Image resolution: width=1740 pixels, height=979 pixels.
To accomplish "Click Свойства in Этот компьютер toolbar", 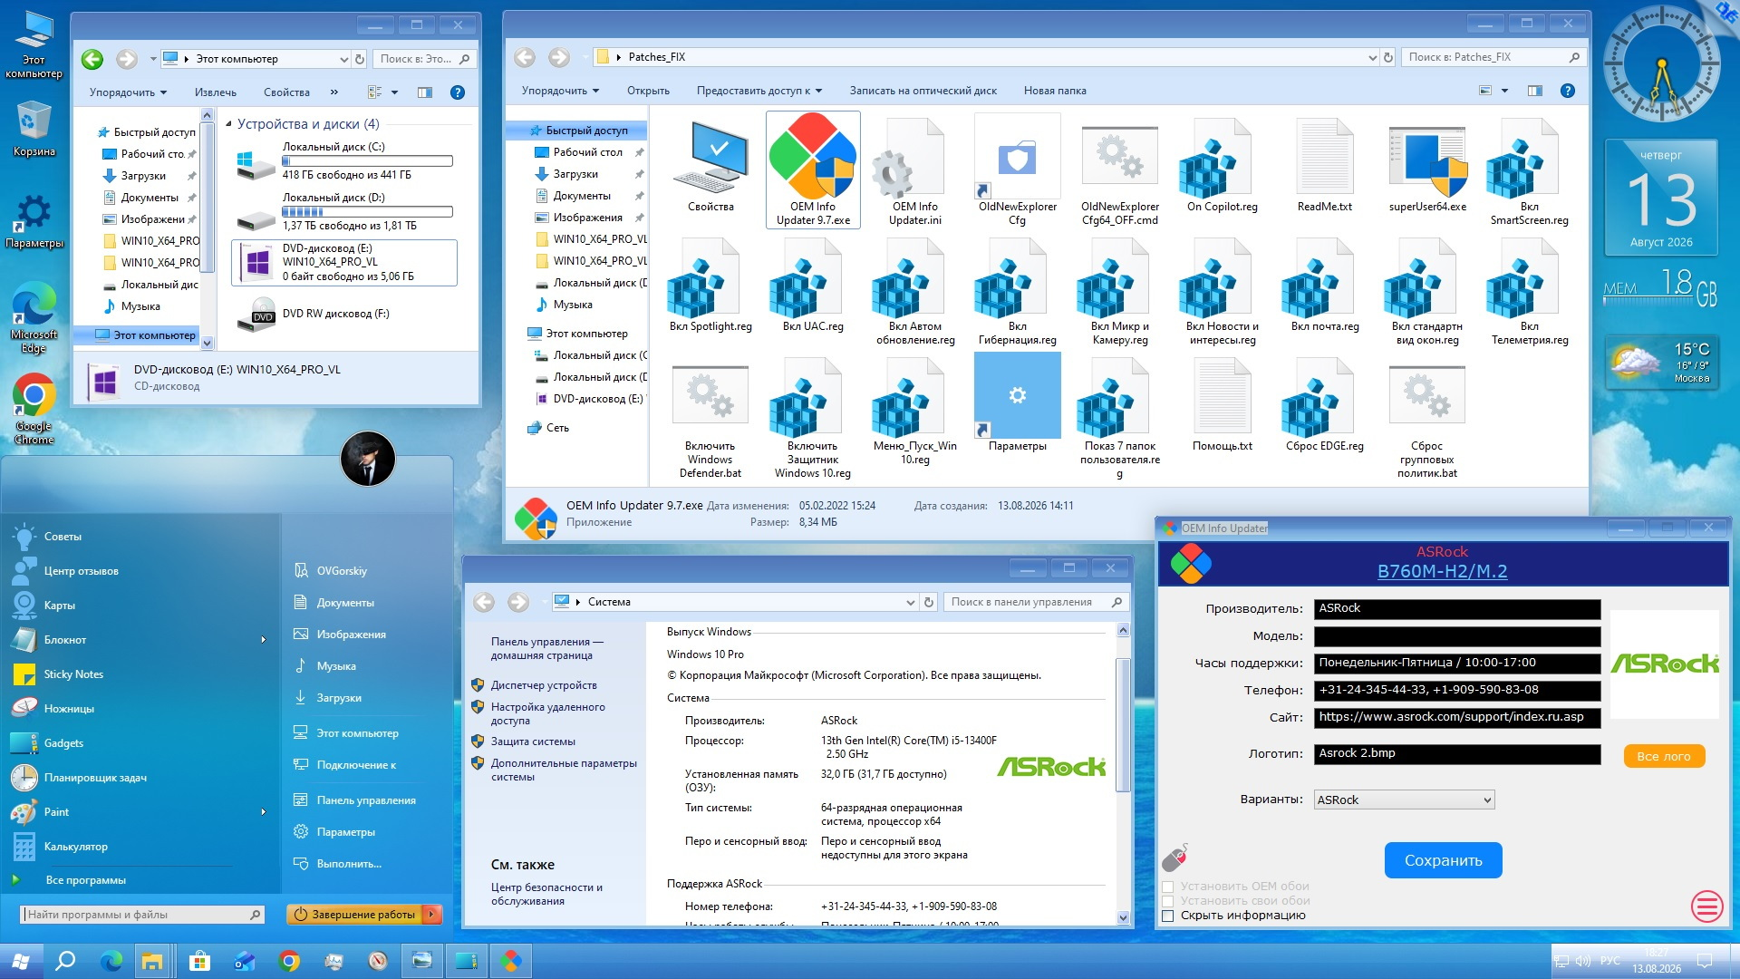I will coord(286,92).
